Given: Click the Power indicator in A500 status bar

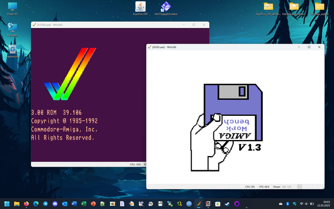Looking at the screenshot, I should click(277, 187).
